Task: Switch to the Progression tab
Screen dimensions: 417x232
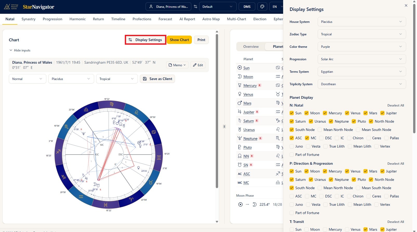Action: click(x=53, y=19)
